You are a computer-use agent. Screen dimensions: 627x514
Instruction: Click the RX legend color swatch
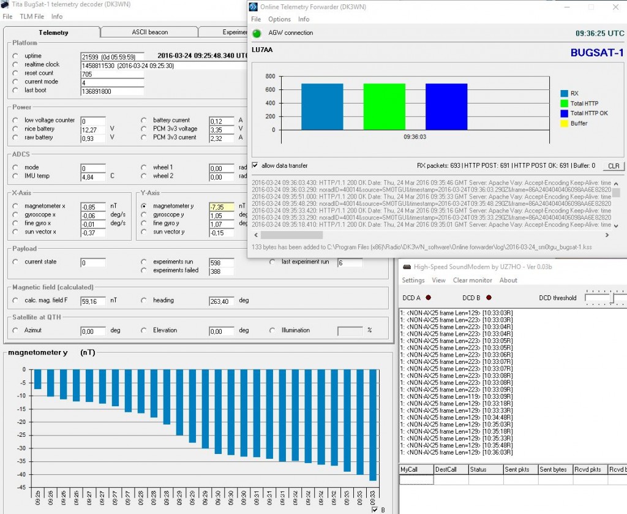[564, 93]
